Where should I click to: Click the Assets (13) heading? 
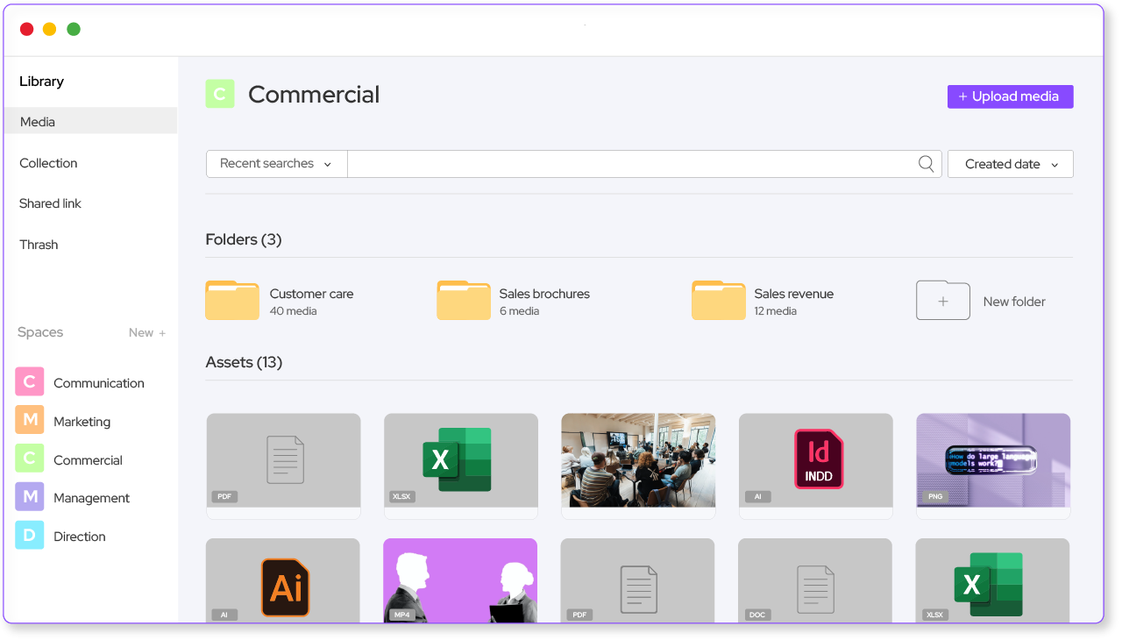tap(244, 362)
